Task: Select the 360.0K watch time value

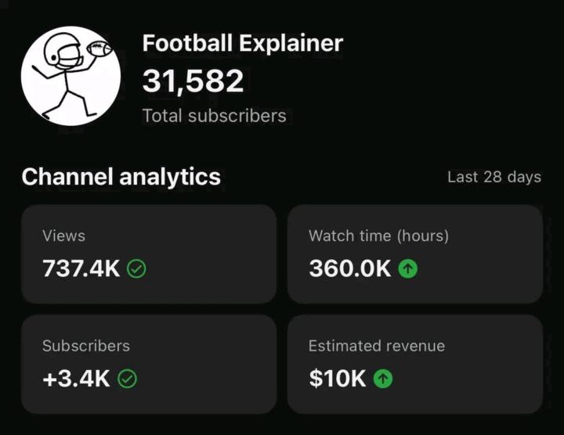Action: coord(349,269)
